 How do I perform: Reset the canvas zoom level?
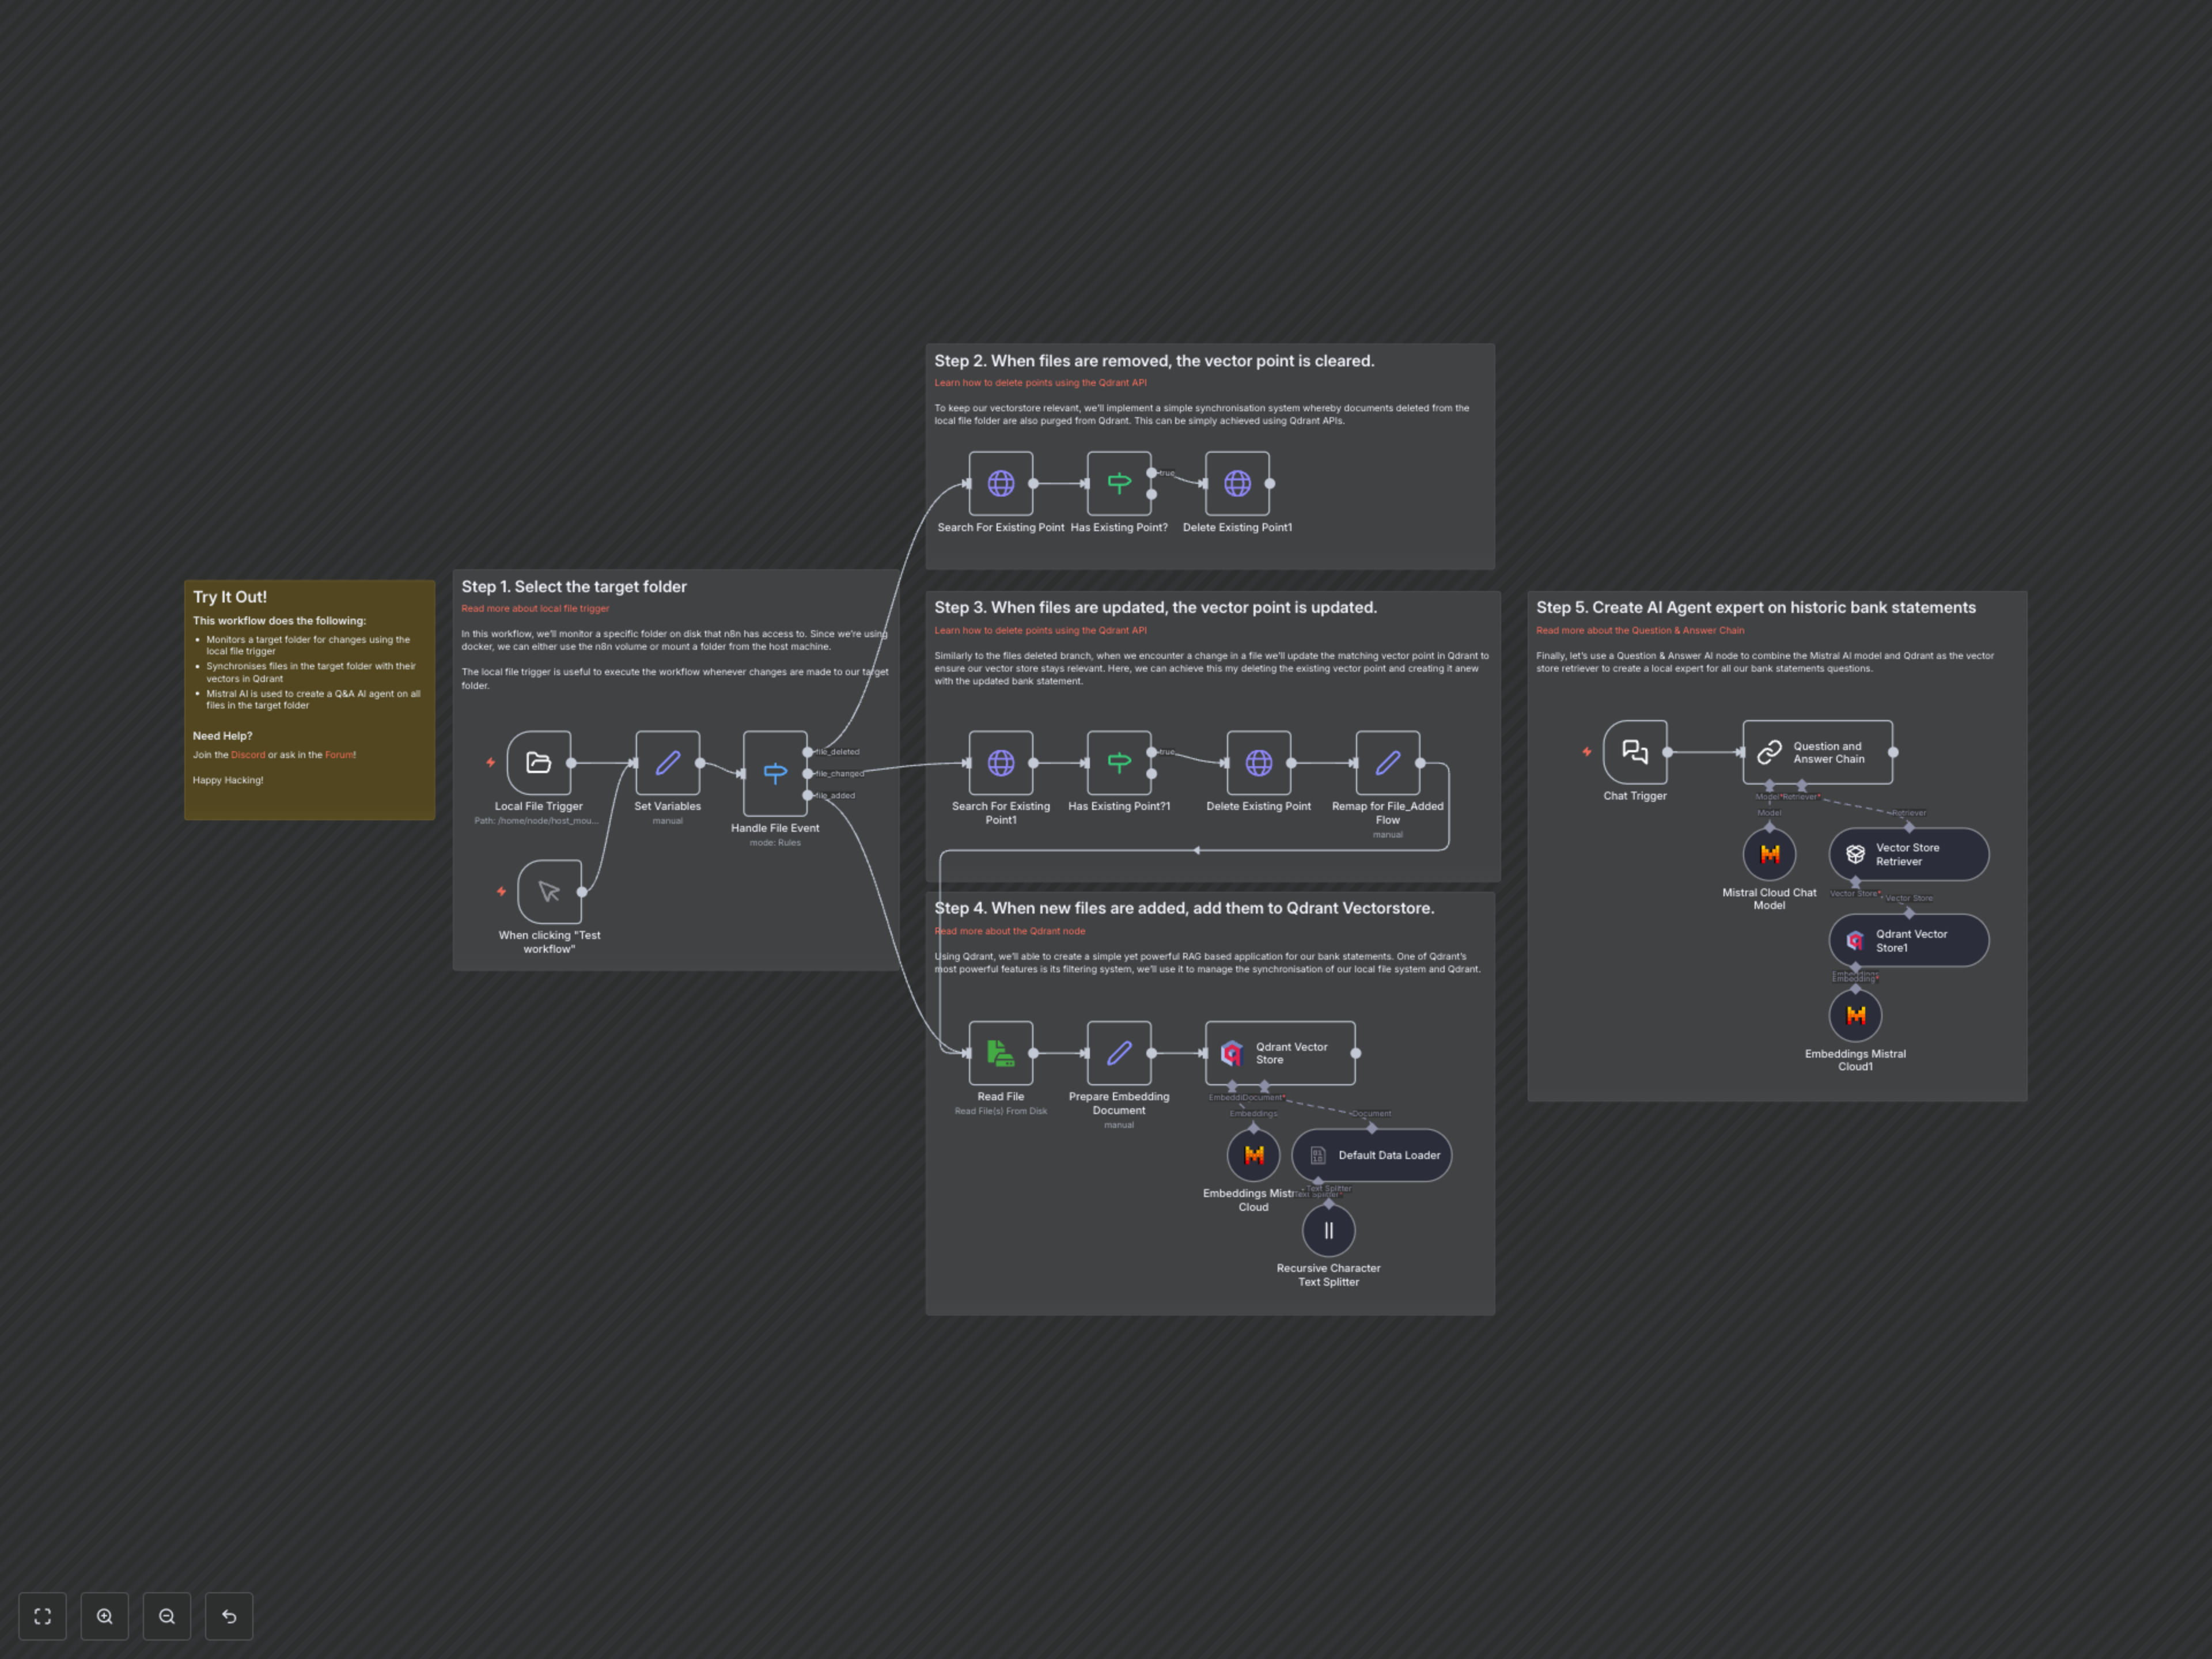(229, 1616)
